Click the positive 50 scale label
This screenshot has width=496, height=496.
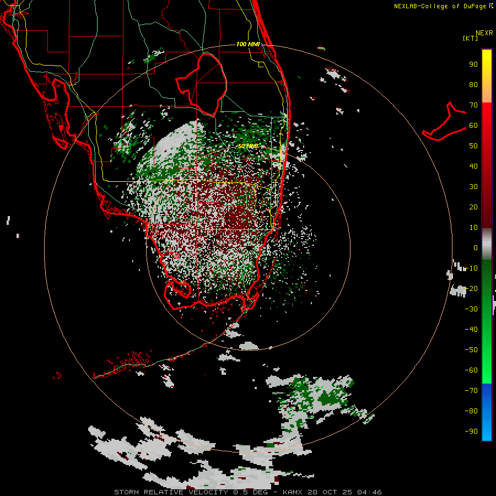click(x=473, y=146)
